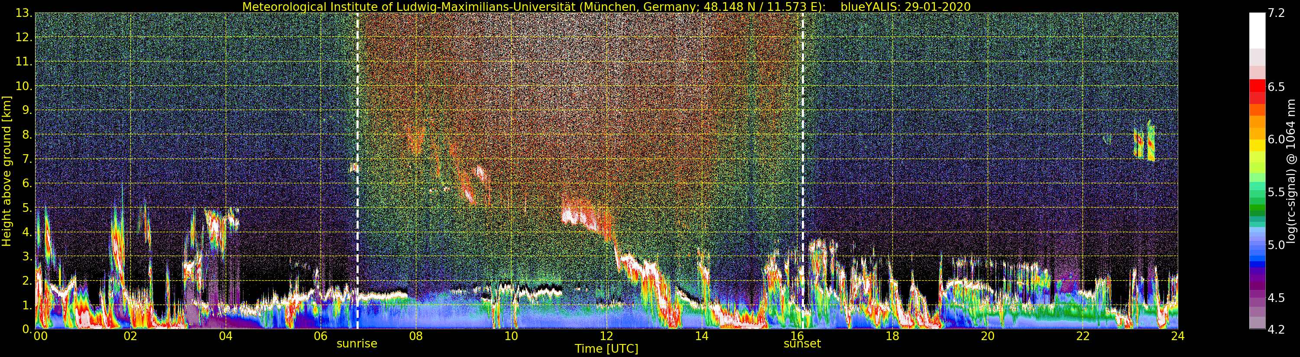Click the purple colorbar segment near 4.5

[1257, 293]
